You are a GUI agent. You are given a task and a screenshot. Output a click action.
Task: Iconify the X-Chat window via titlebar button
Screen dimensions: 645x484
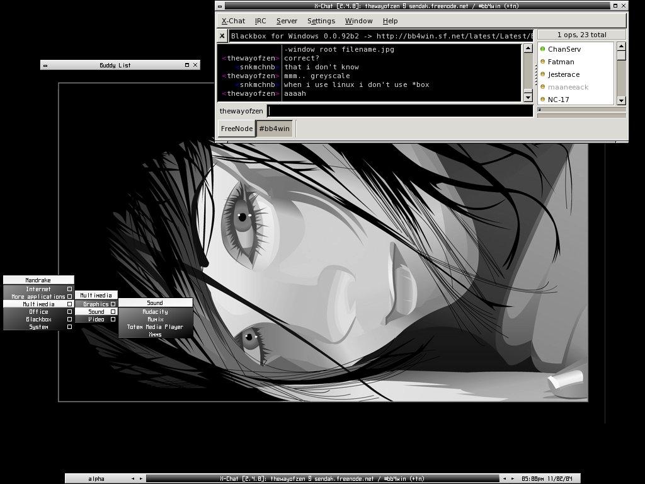[220, 6]
